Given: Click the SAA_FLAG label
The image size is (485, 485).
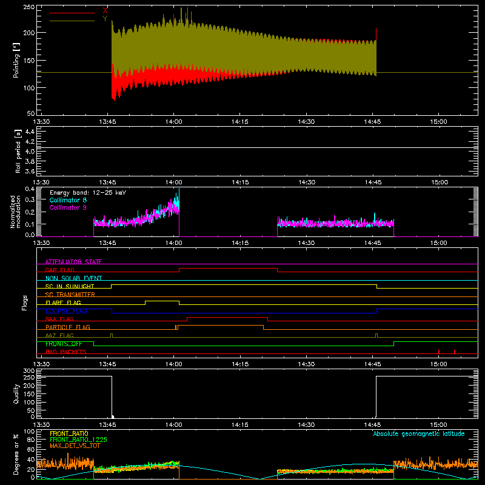Looking at the screenshot, I should click(59, 319).
